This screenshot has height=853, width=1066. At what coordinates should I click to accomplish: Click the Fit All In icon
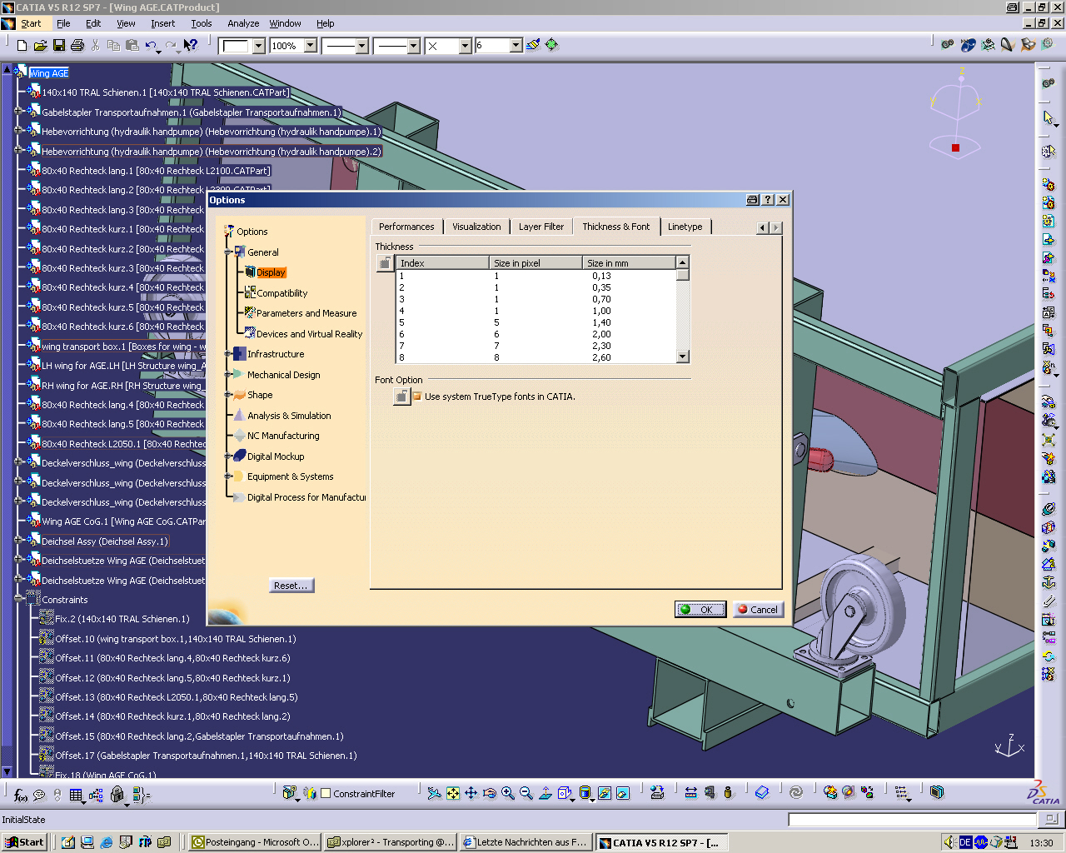[452, 793]
